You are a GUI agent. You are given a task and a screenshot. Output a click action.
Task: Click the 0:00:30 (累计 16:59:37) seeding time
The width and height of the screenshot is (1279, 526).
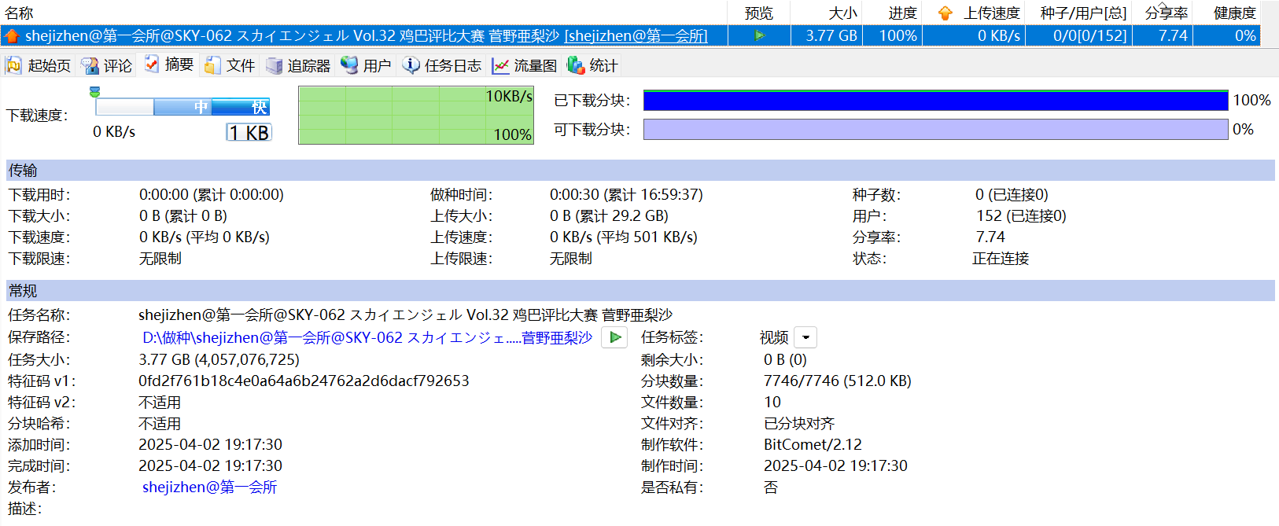[626, 194]
